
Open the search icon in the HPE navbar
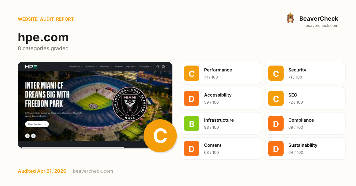click(x=158, y=66)
